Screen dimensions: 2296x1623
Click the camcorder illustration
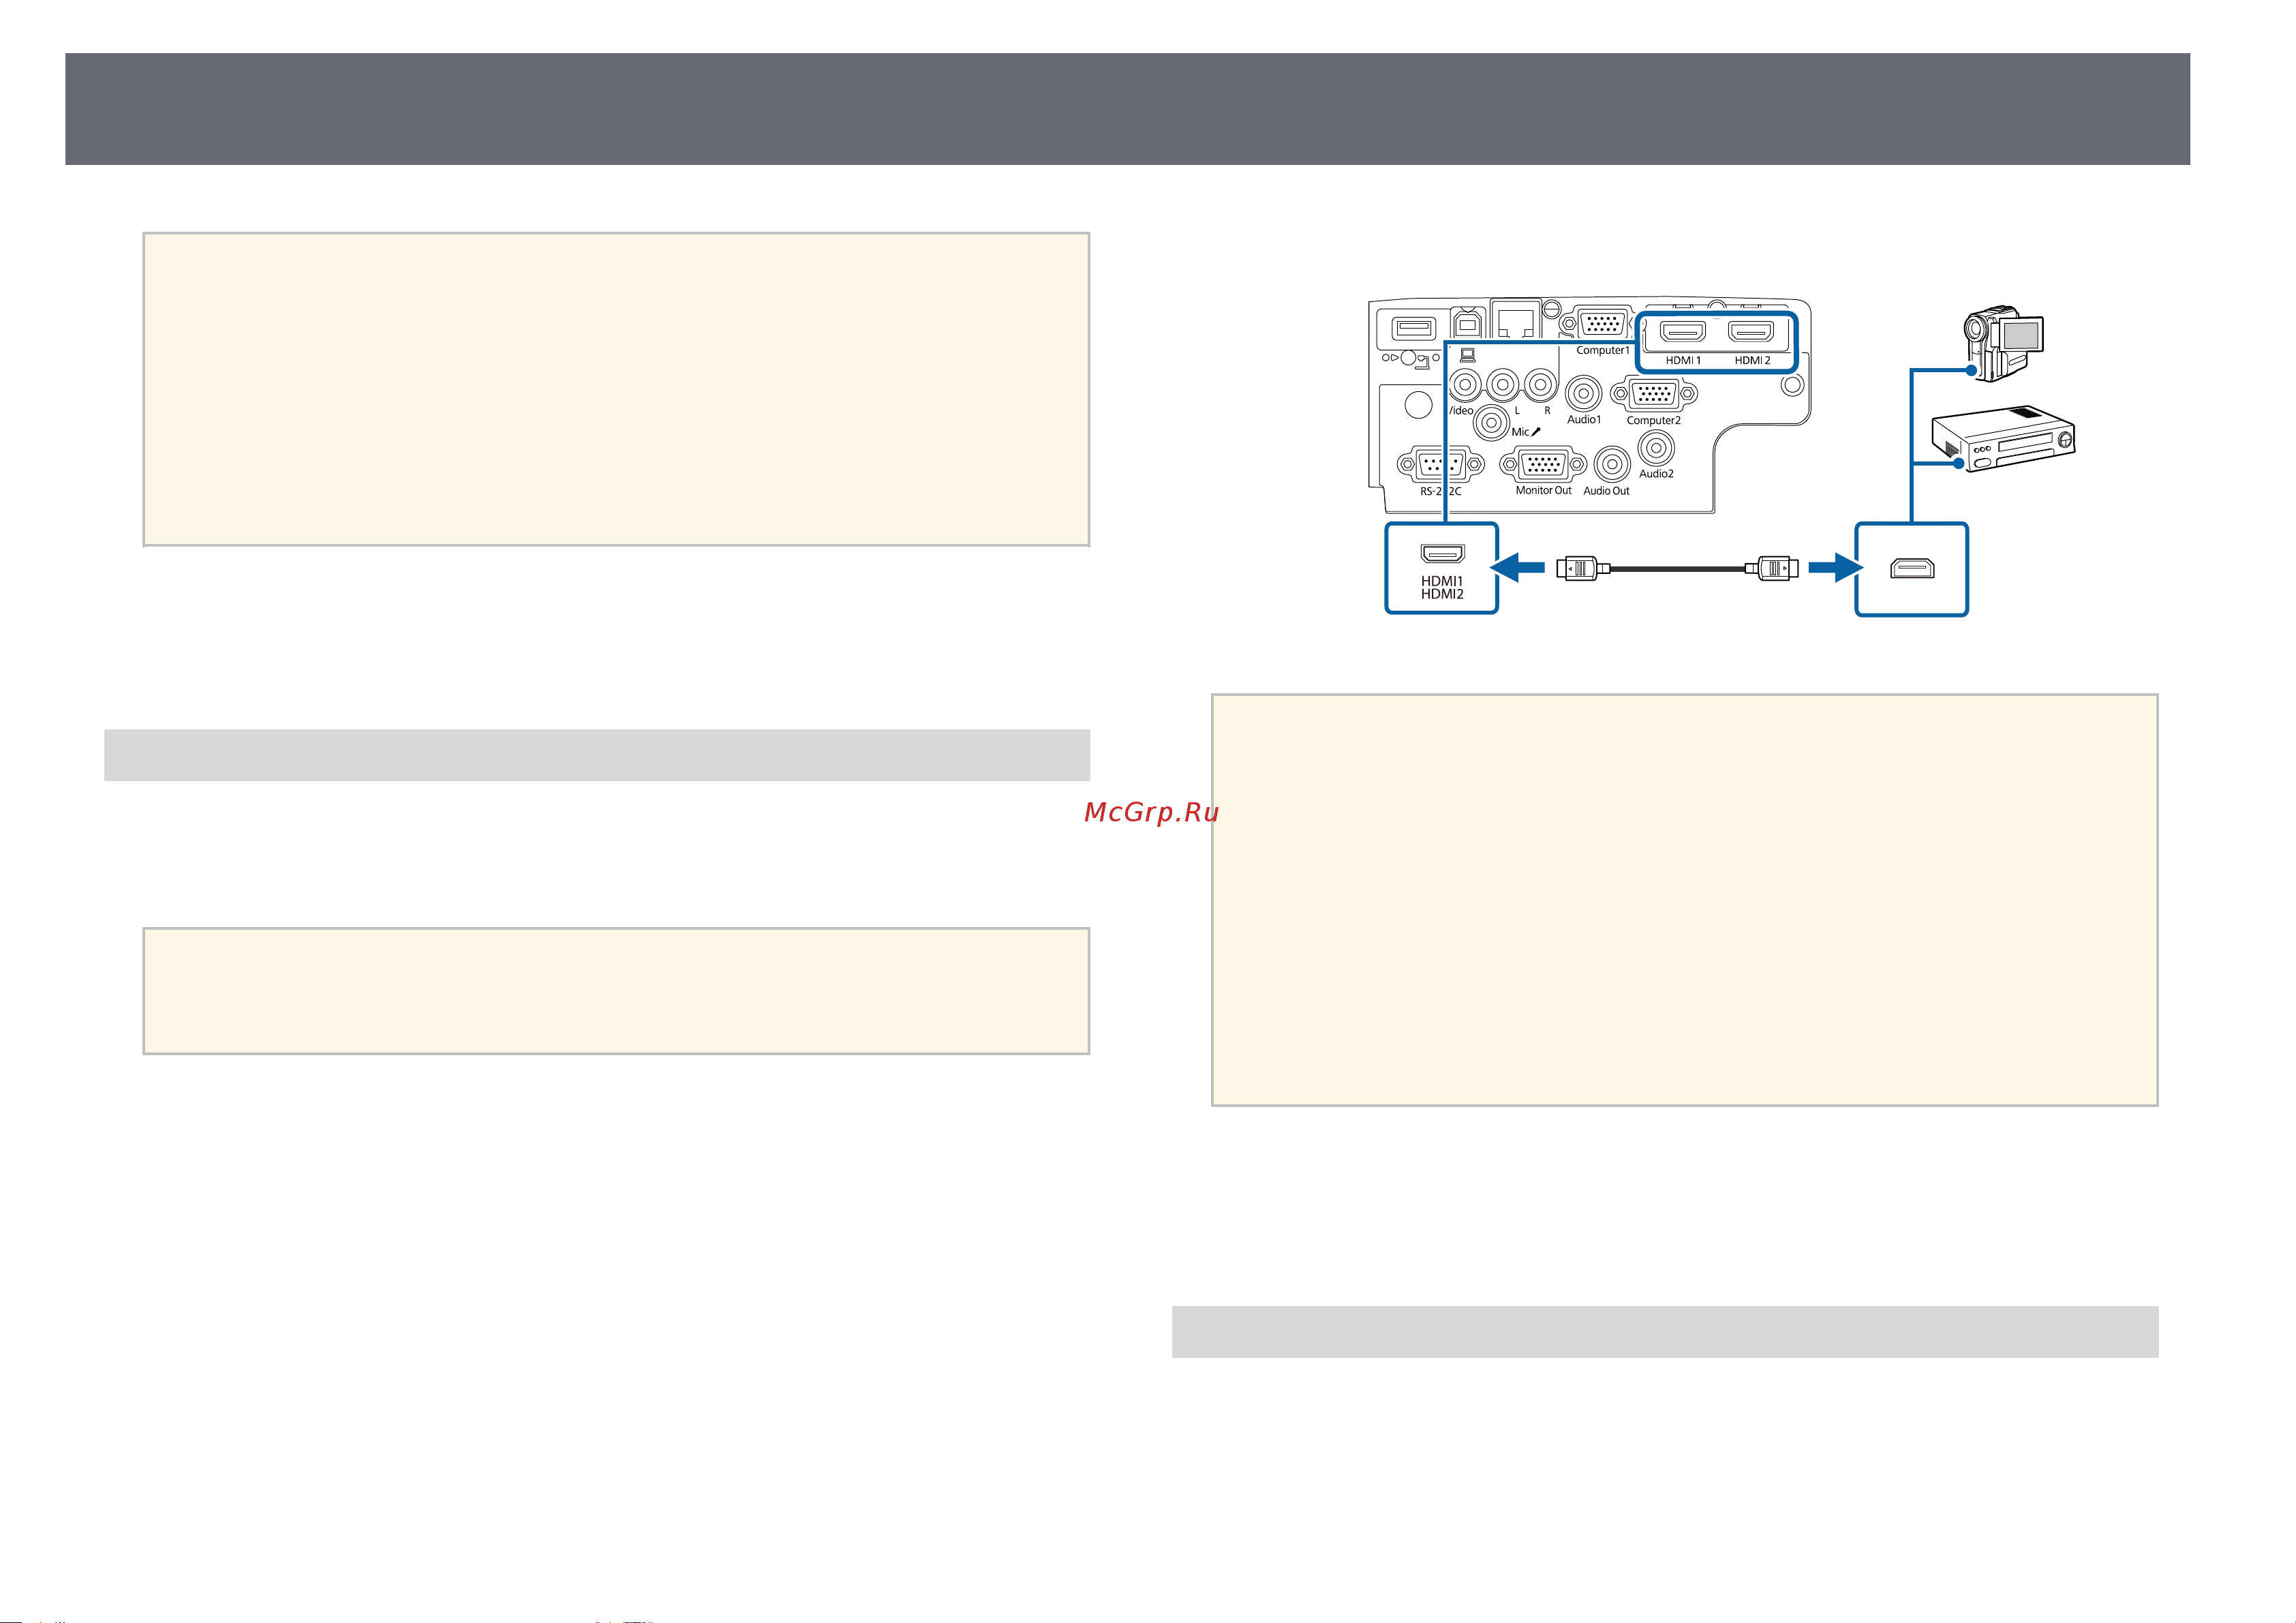(x=2003, y=343)
